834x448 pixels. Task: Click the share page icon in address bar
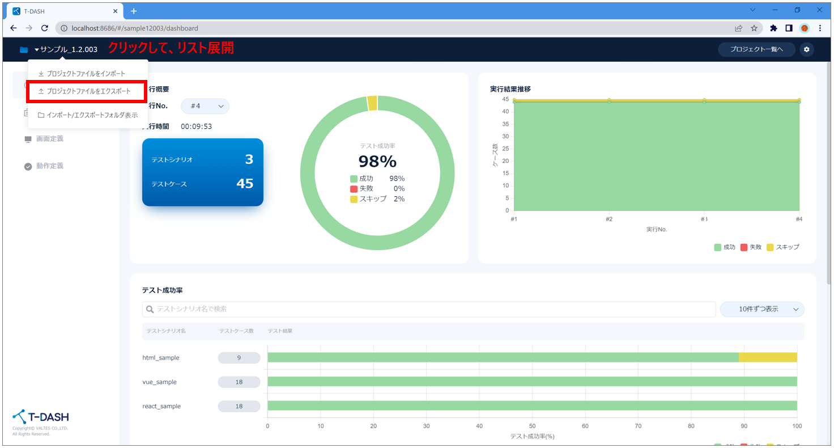click(x=739, y=28)
